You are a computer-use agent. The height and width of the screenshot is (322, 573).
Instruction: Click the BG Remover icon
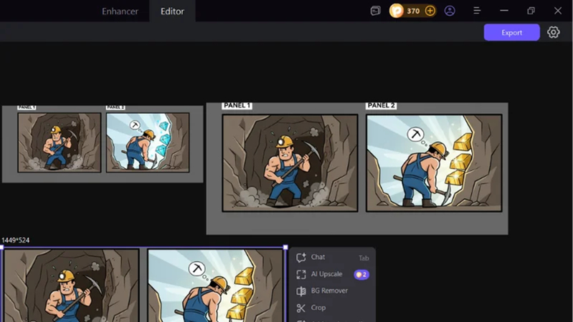pyautogui.click(x=300, y=291)
